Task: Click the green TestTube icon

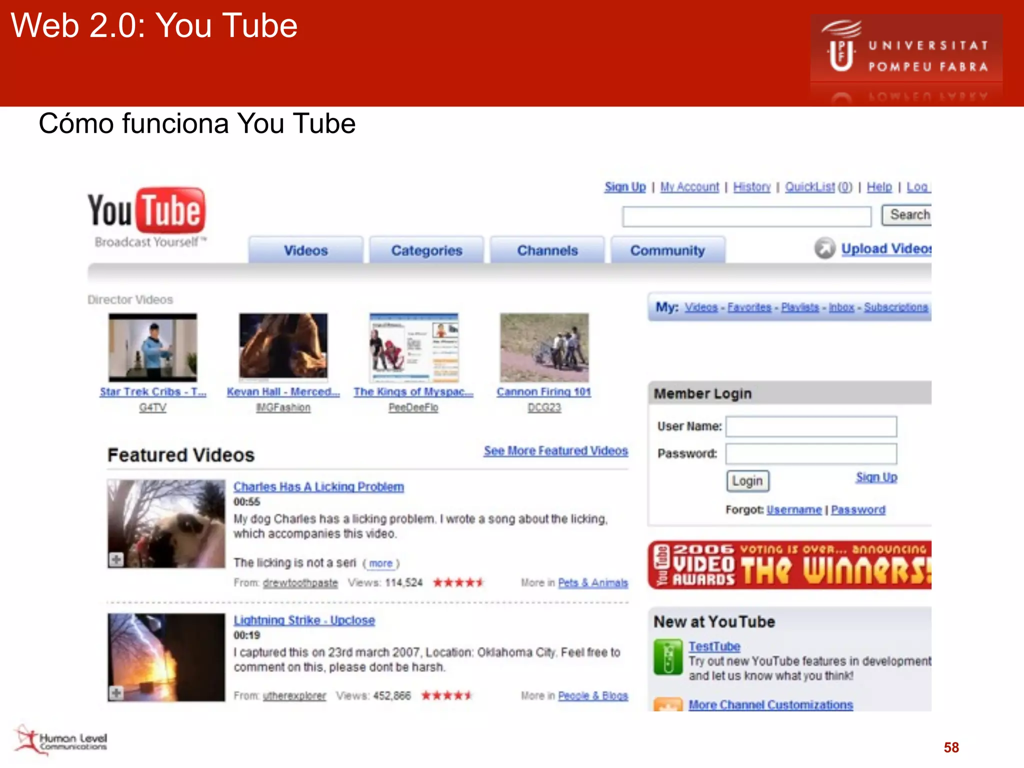Action: [x=667, y=657]
